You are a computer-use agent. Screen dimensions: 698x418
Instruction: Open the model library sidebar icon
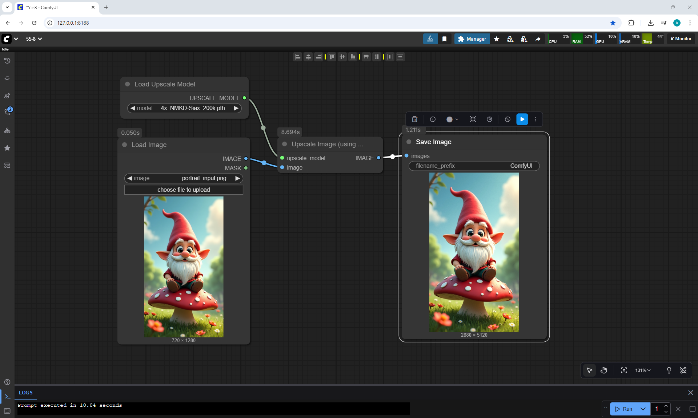[x=7, y=96]
